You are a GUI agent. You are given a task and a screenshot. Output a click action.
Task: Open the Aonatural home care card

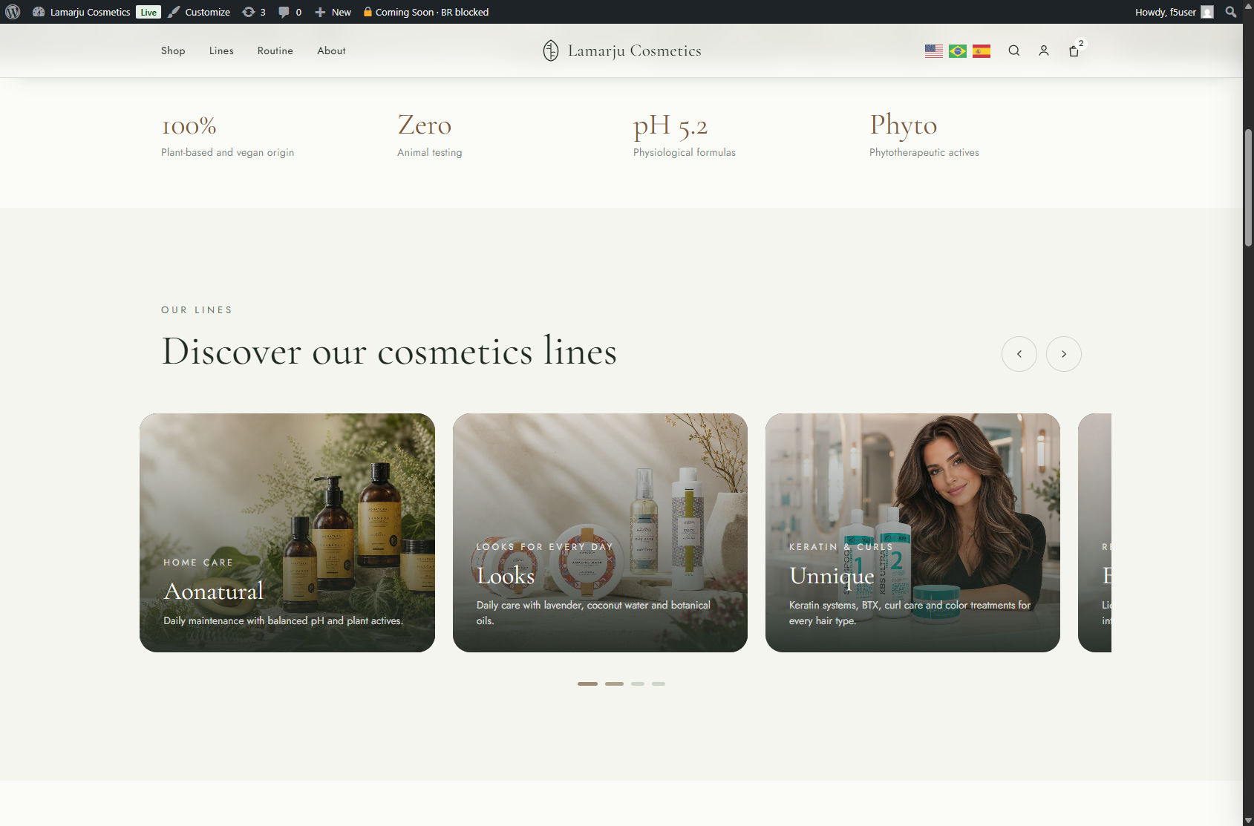[287, 533]
